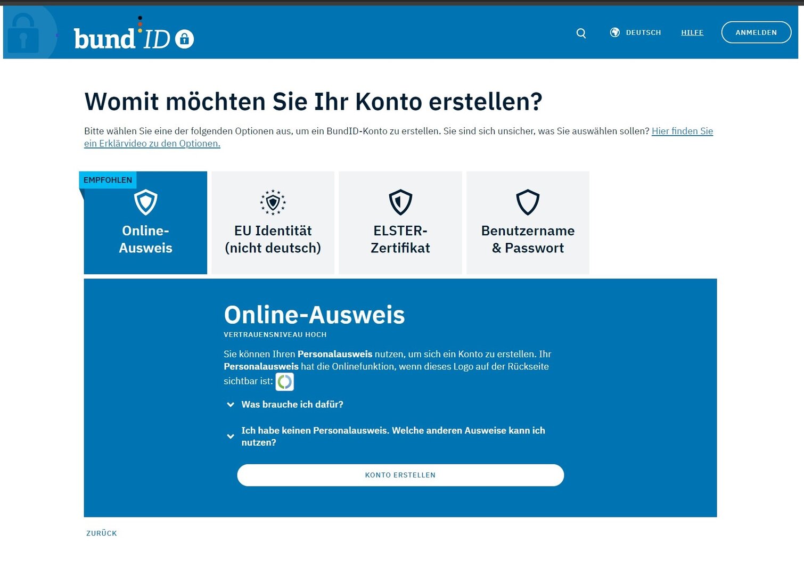
Task: Select the Online-Ausweis tab label
Action: click(x=145, y=240)
